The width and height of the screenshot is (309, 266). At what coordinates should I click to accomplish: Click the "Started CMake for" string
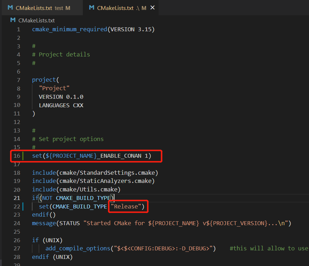[114, 223]
